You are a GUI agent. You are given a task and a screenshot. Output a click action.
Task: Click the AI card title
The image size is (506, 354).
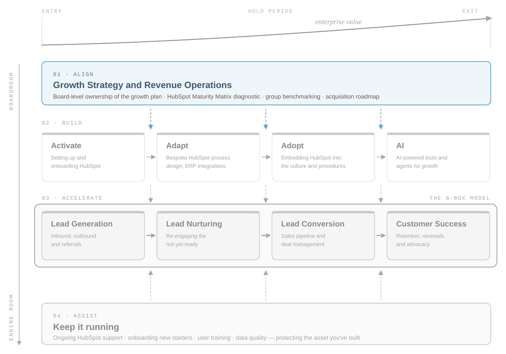click(400, 145)
